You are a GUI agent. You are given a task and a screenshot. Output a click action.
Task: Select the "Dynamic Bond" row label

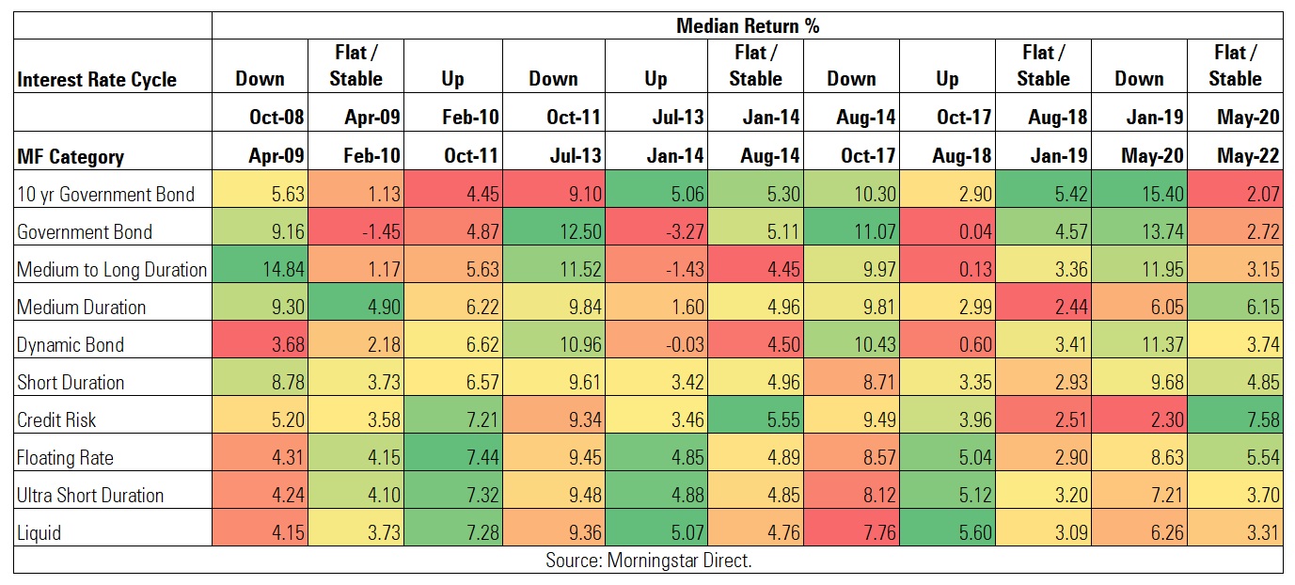71,345
